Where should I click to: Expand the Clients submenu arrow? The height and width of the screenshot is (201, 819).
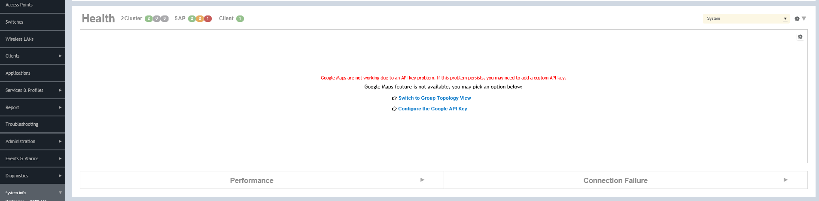coord(60,56)
